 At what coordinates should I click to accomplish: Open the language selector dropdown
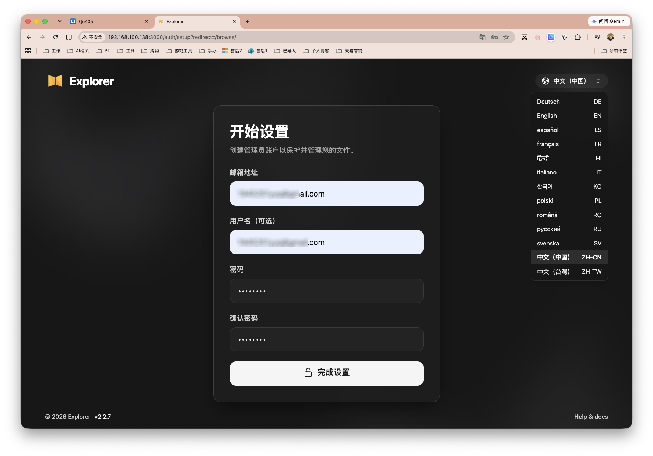(x=571, y=81)
